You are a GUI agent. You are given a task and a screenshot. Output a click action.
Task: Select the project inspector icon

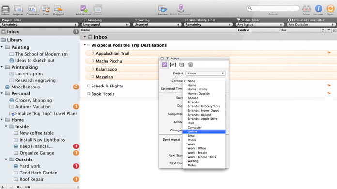click(x=182, y=65)
